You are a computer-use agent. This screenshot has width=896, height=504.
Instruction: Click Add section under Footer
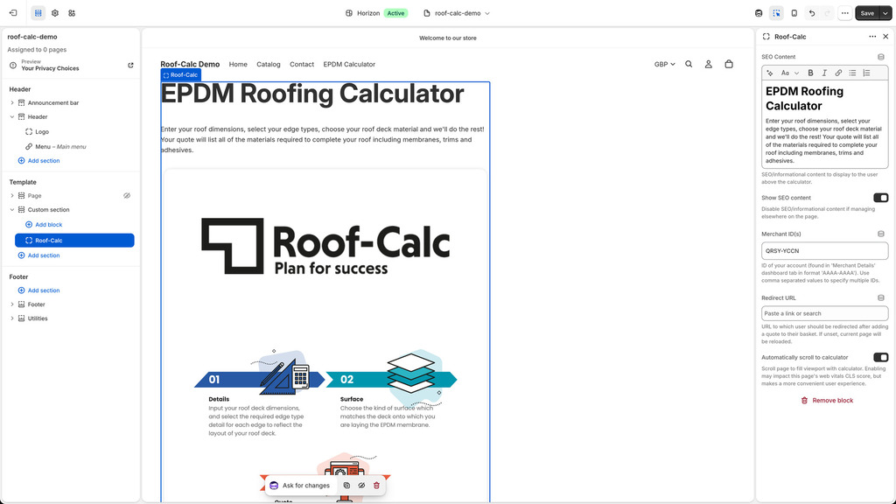coord(38,290)
